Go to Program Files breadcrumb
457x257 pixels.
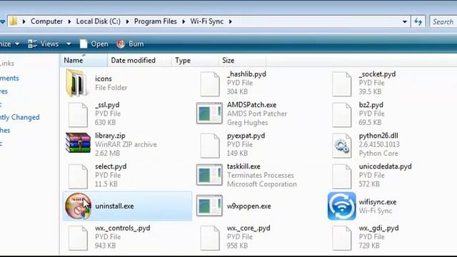[156, 21]
